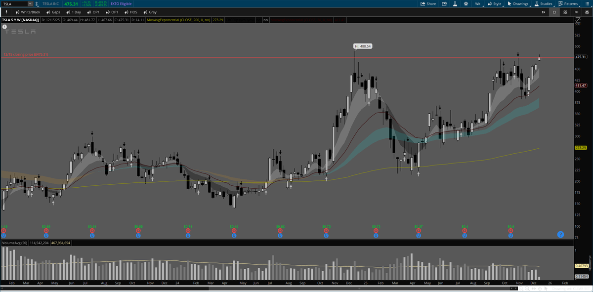Open the gear icon in the layout bar
Viewport: 593px width, 292px height.
[x=587, y=12]
